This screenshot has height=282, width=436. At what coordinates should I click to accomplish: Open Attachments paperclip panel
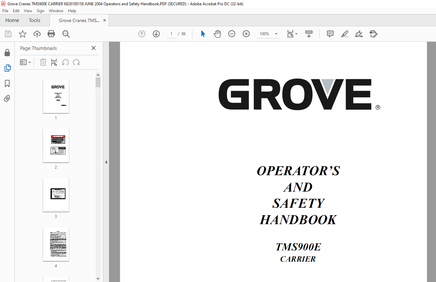[x=7, y=99]
